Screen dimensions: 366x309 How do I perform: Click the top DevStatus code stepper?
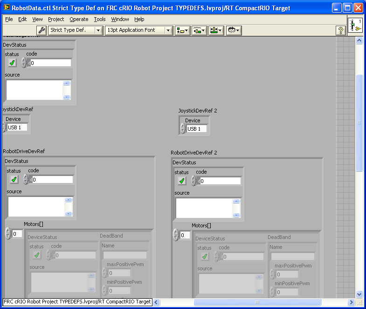[x=24, y=63]
